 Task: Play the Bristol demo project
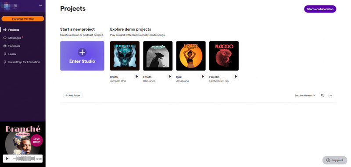click(x=136, y=77)
